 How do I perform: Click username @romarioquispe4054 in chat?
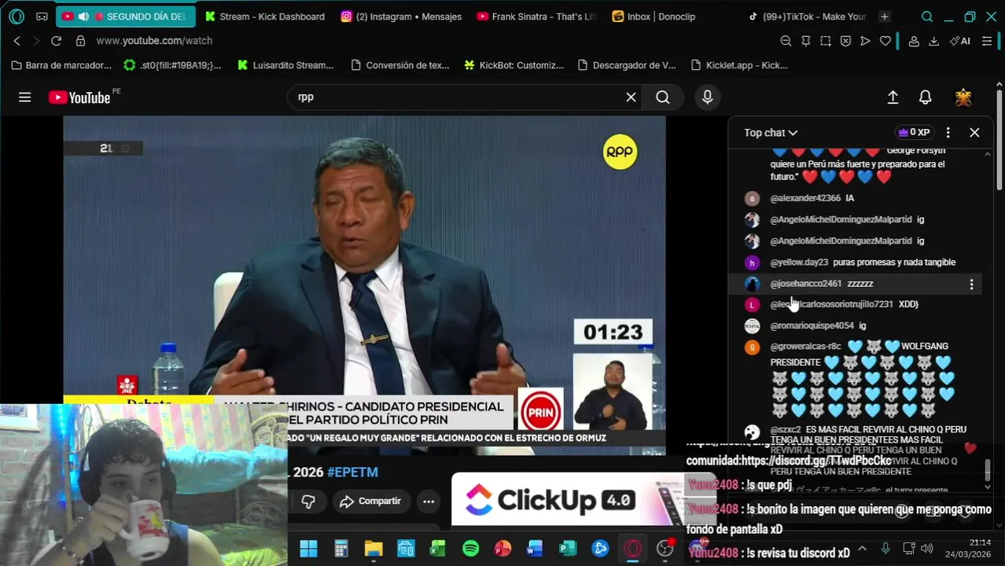tap(812, 325)
